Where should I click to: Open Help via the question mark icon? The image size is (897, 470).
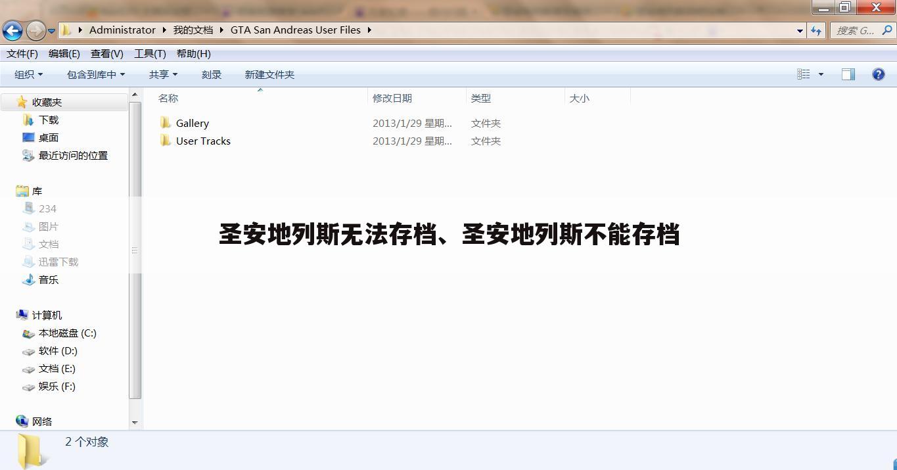pyautogui.click(x=878, y=74)
